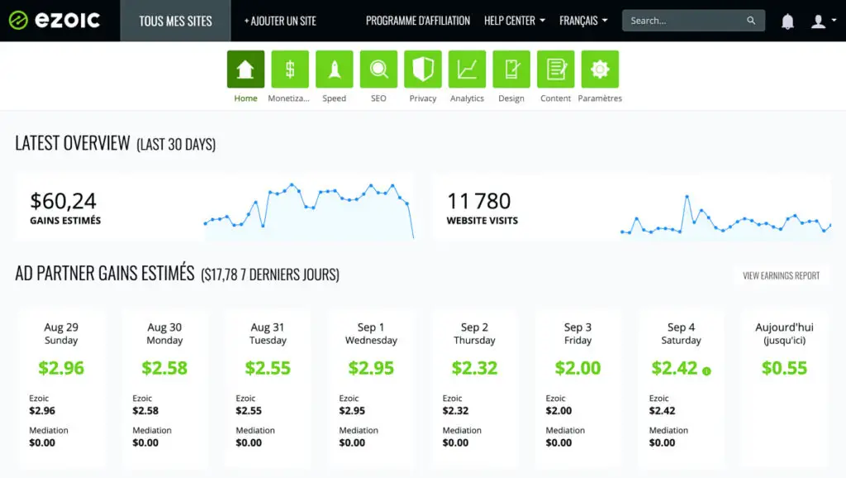Click the 11 780 website visits value

478,202
